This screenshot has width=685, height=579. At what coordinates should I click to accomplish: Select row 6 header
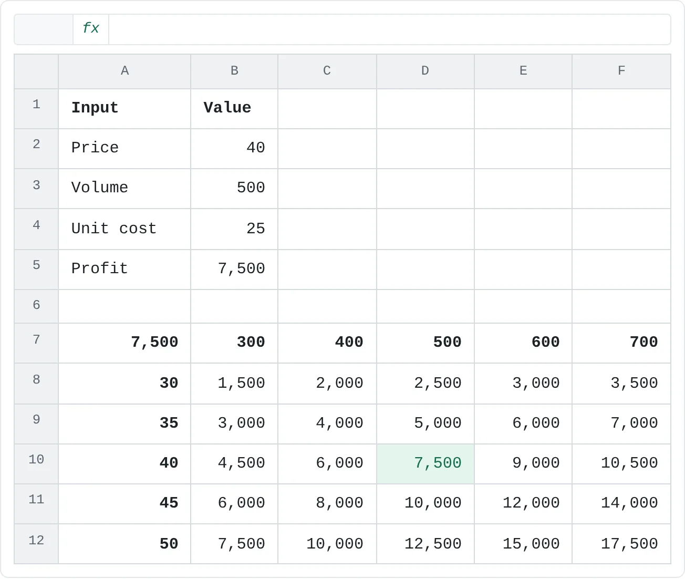pyautogui.click(x=36, y=306)
